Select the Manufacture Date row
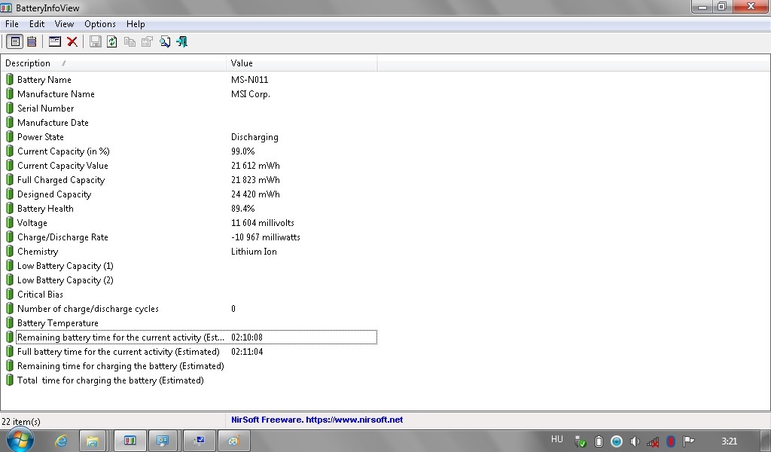The width and height of the screenshot is (771, 452). [x=189, y=122]
